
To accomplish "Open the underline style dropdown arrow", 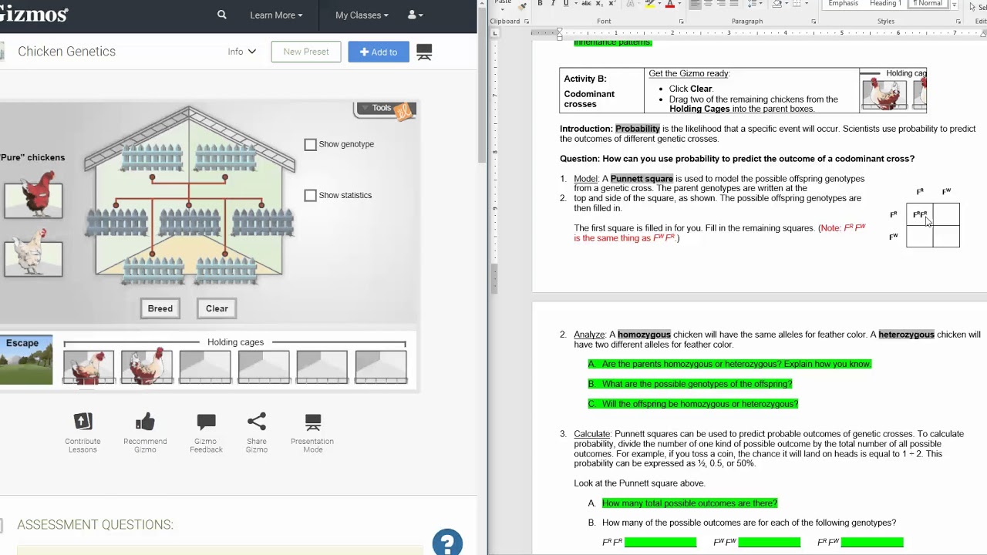I will coord(575,3).
